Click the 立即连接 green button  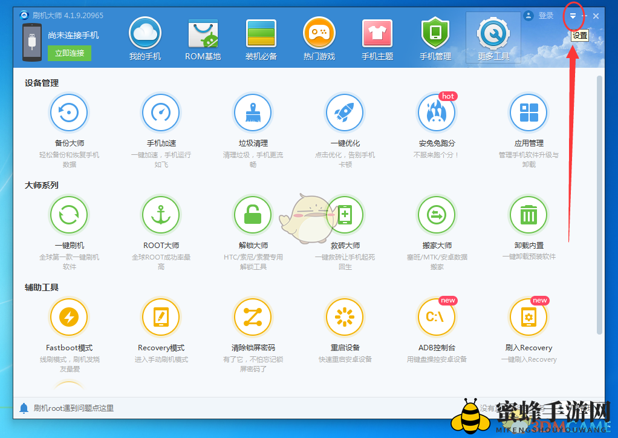pos(70,53)
